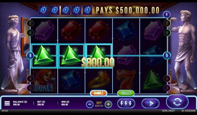The image size is (197, 115).
Task: Click the info button
Action: coord(166,15)
